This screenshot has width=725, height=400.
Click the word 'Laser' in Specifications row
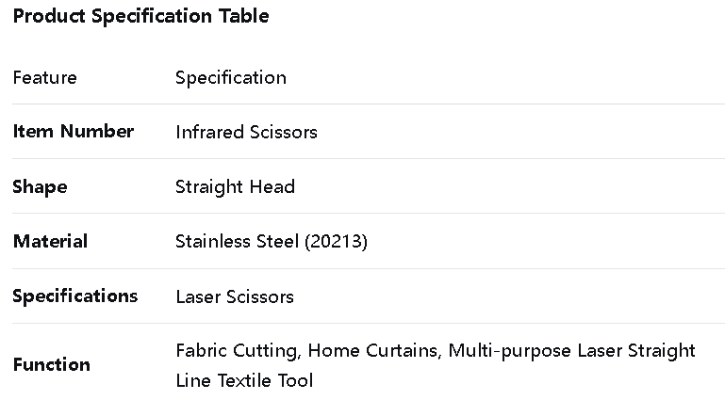coord(198,297)
